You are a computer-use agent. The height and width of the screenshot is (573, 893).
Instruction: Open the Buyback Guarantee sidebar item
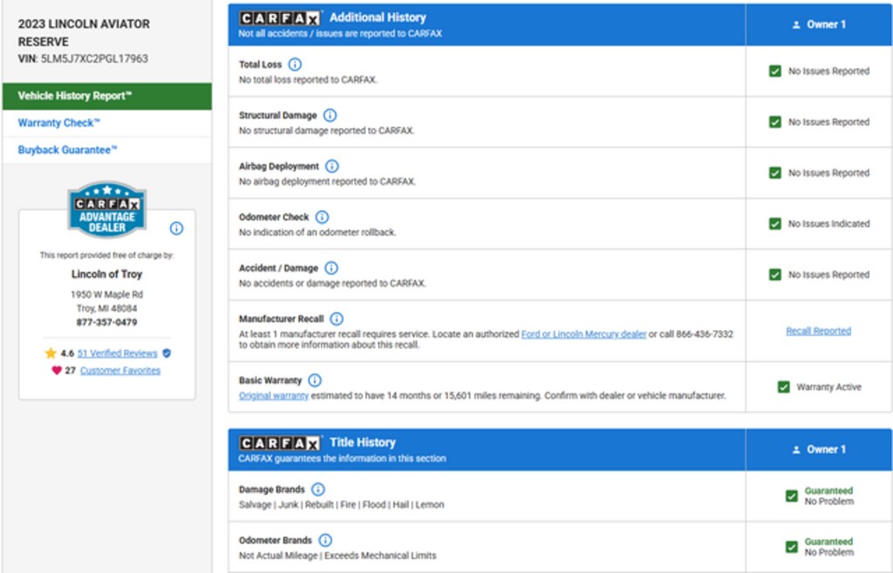[68, 150]
